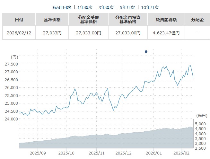The height and width of the screenshot is (159, 210).
Task: Show the 5年月次 chart period
Action: [x=127, y=7]
